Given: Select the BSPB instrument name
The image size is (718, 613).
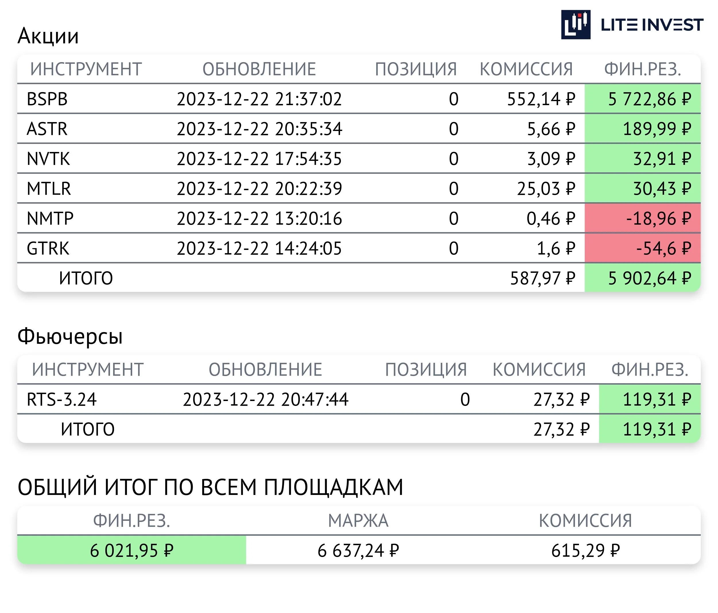Looking at the screenshot, I should point(47,99).
